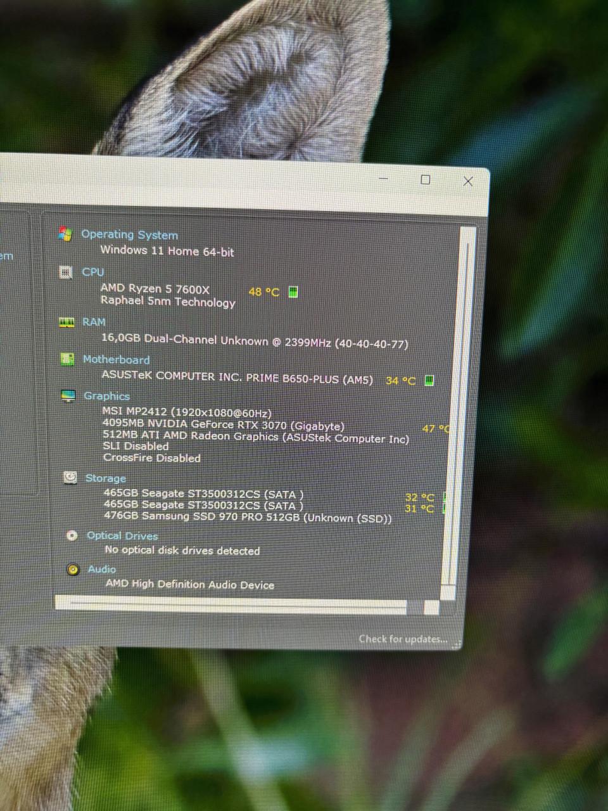Viewport: 608px width, 811px height.
Task: Click the 32 °C drive temperature value
Action: tap(420, 497)
